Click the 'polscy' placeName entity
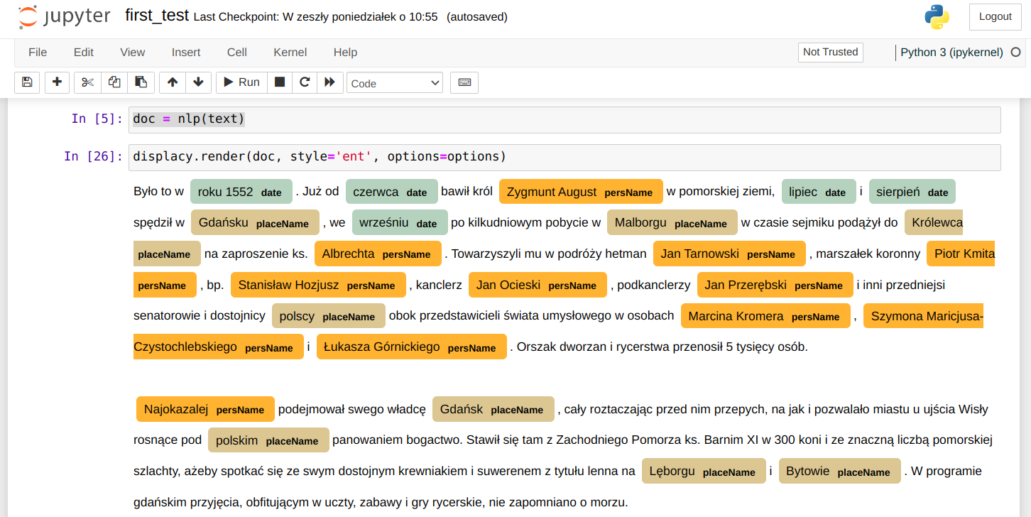1031x517 pixels. tap(329, 316)
